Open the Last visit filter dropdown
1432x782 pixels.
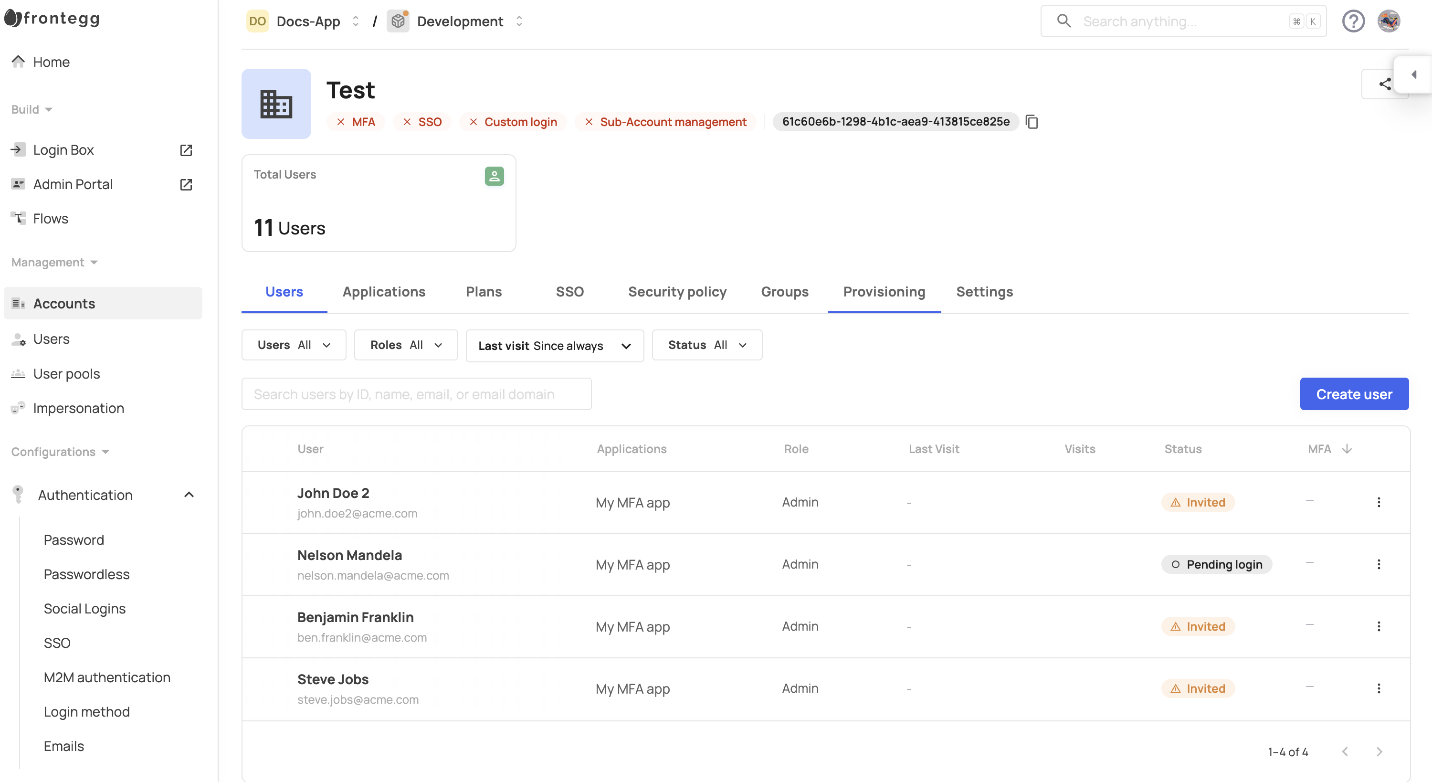554,346
